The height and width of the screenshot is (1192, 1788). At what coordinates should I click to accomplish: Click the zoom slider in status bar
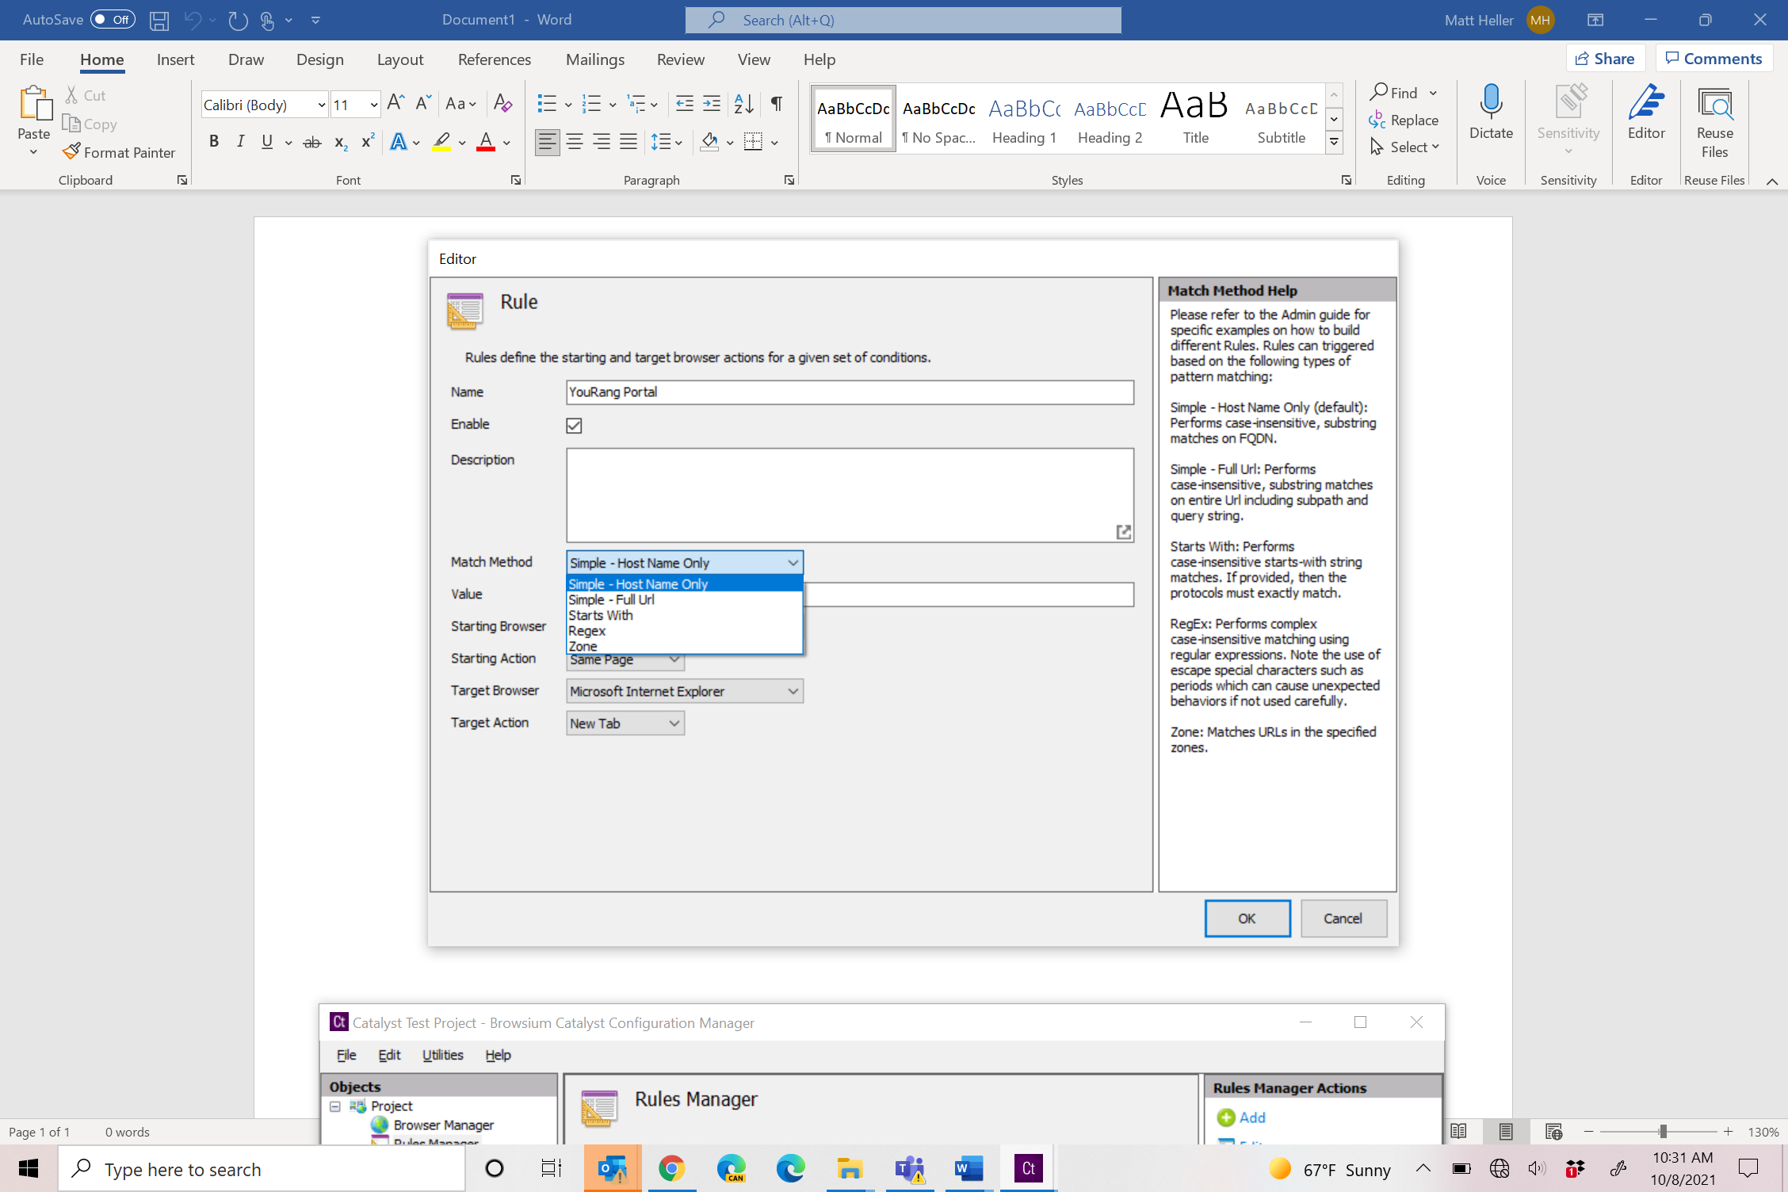(1663, 1132)
